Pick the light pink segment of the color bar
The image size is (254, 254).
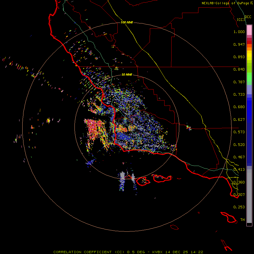pyautogui.click(x=249, y=30)
